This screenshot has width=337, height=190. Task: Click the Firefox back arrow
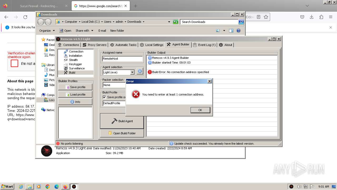point(6,17)
